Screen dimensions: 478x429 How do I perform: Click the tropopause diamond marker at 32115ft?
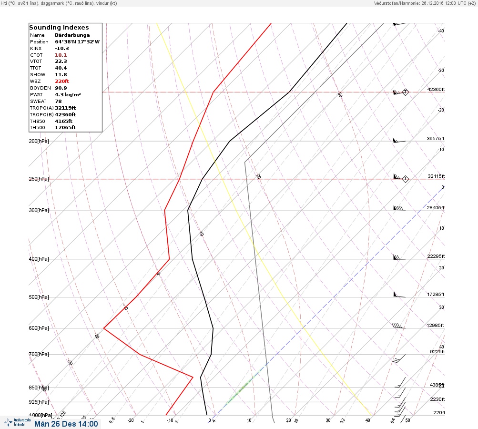405,179
